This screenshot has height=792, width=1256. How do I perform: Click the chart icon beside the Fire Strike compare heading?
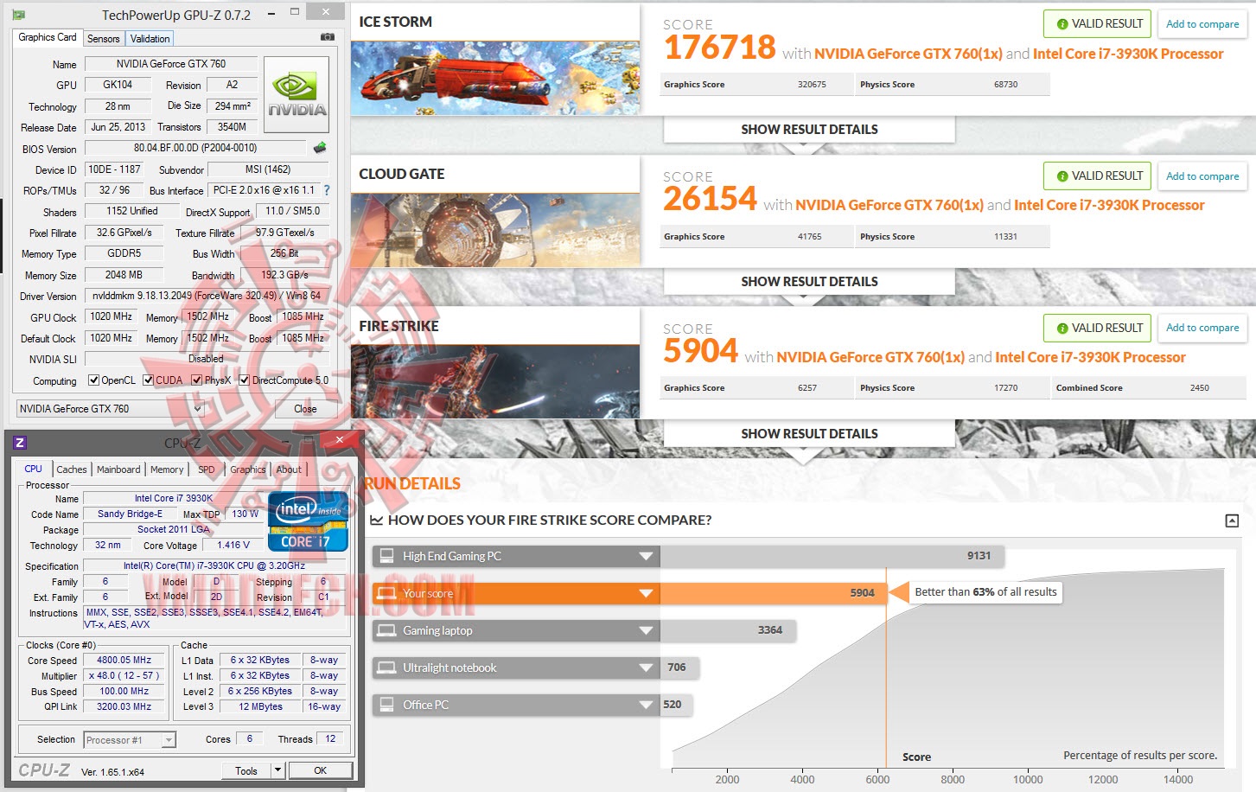tap(376, 521)
